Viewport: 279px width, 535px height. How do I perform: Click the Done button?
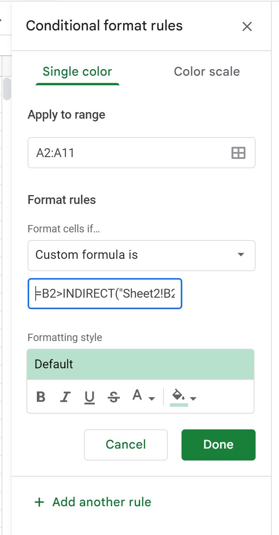(218, 444)
